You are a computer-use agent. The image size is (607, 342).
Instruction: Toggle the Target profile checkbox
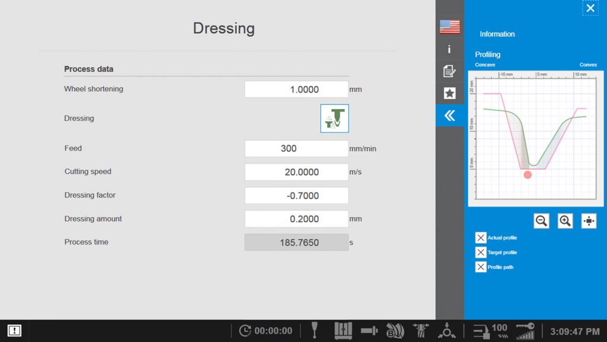tap(481, 252)
